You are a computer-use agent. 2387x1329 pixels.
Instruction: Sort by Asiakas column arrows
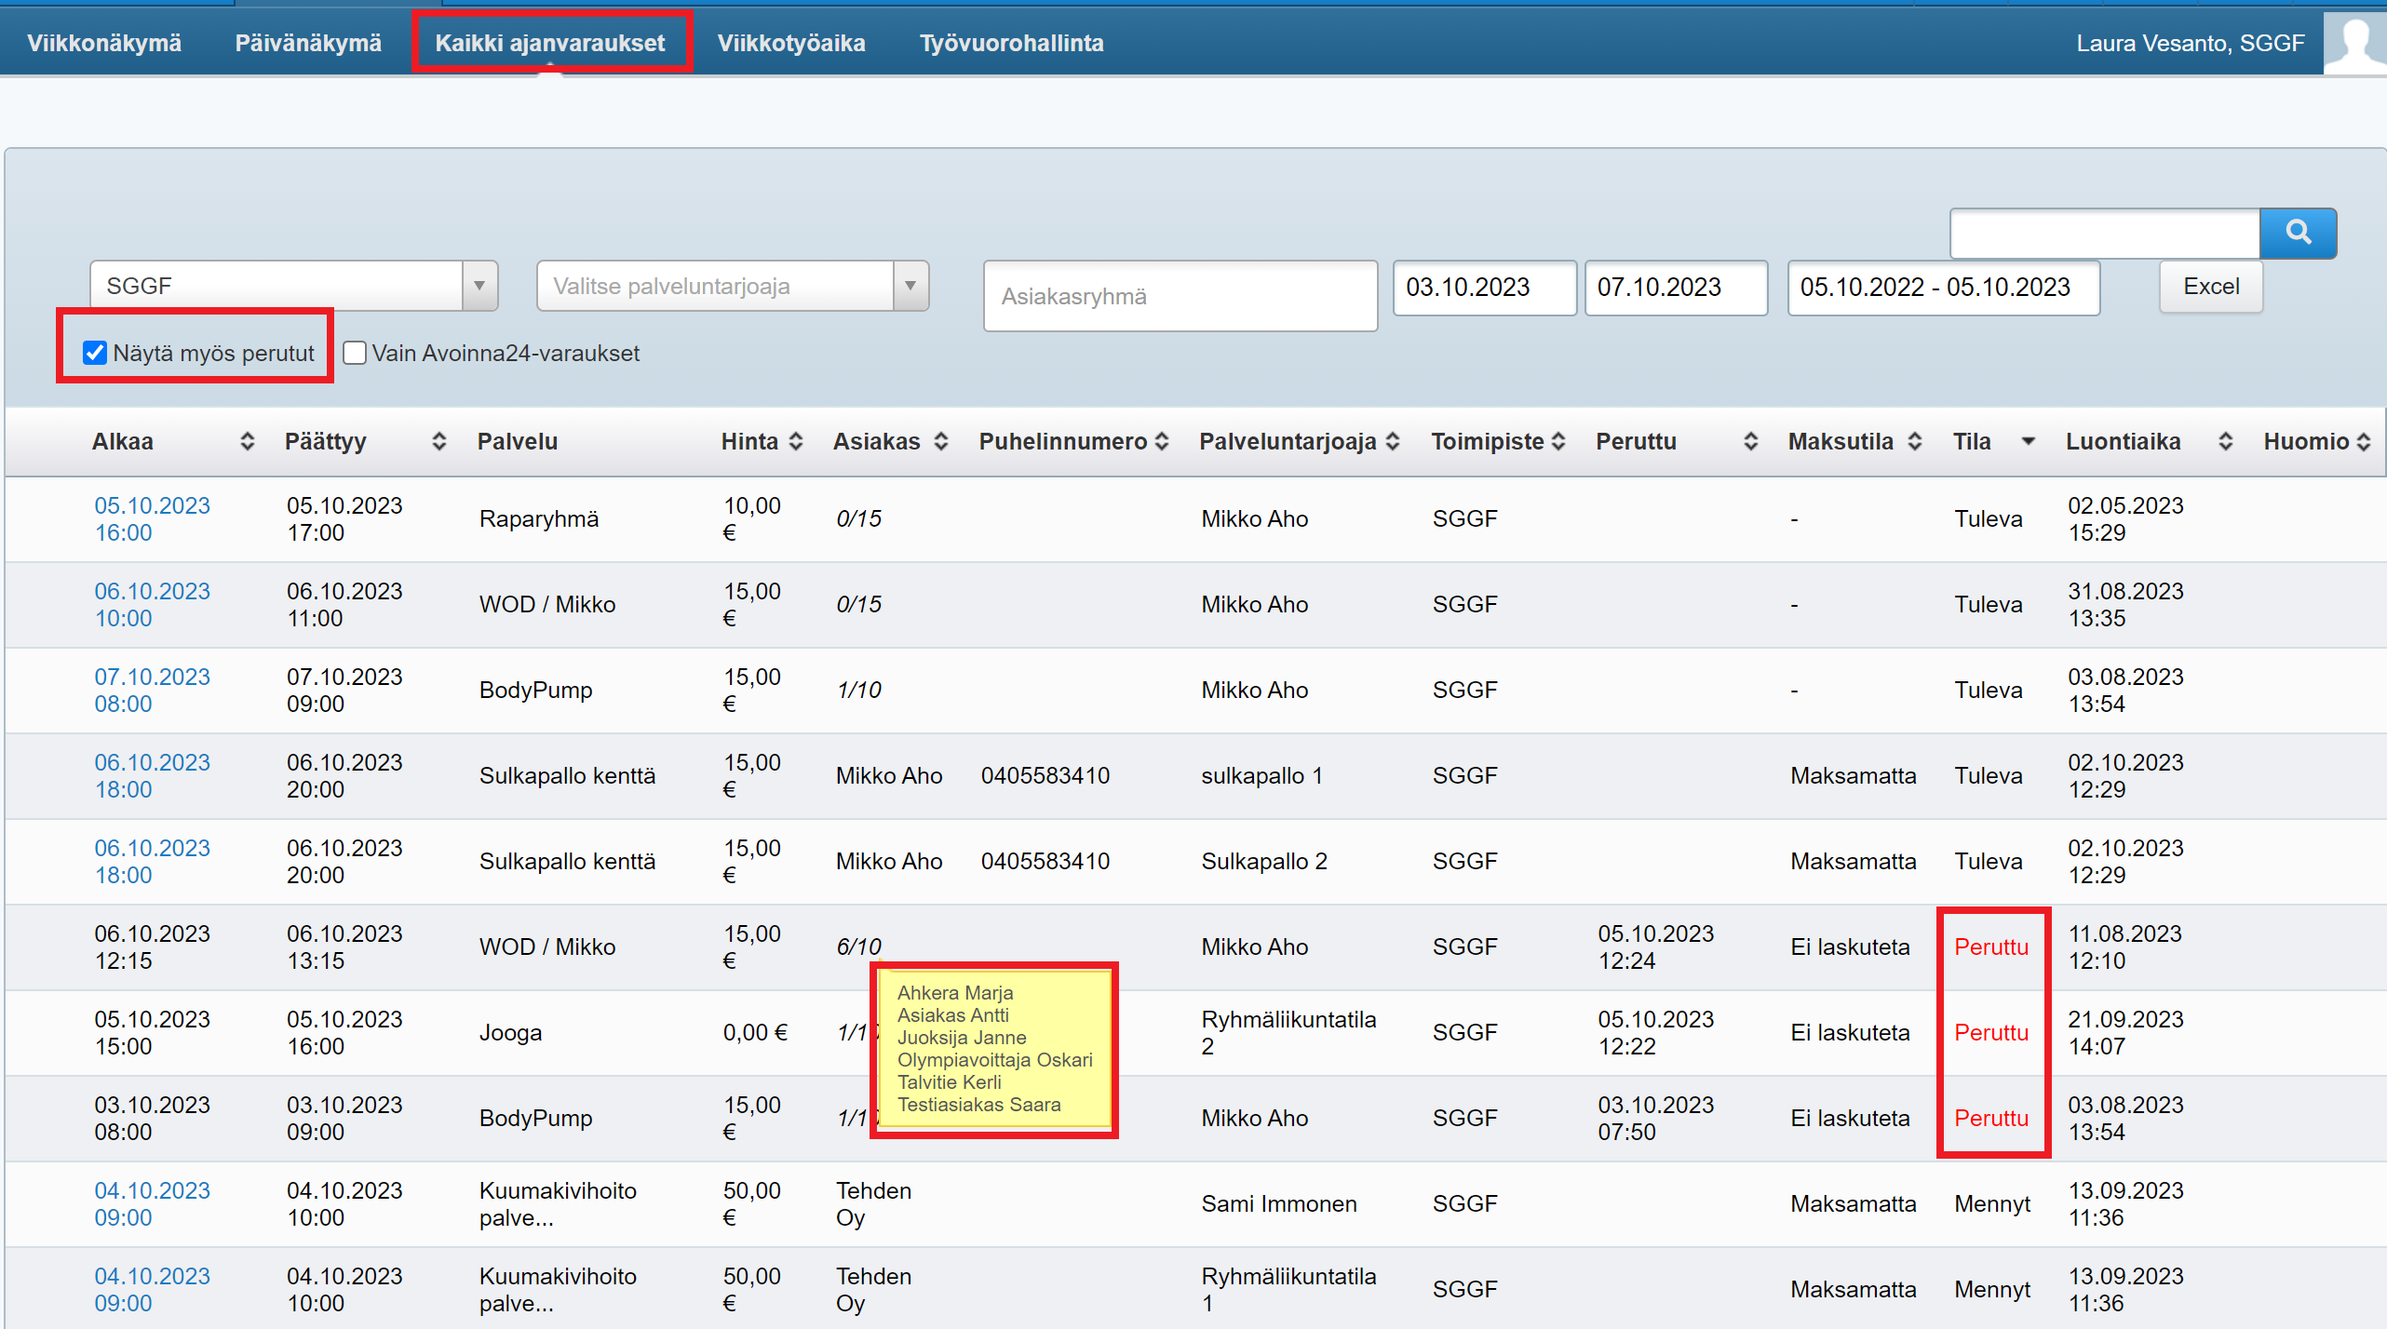tap(941, 441)
